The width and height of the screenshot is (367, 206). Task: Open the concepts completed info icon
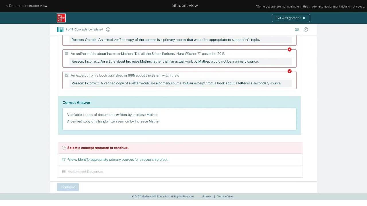click(x=108, y=29)
